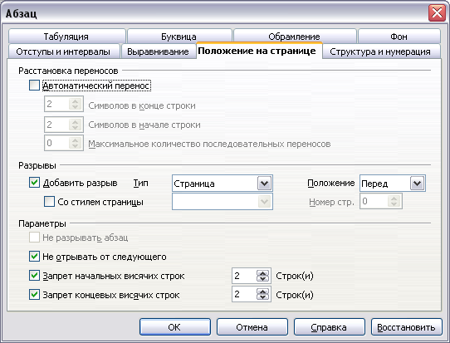Click the Положение label

pyautogui.click(x=331, y=183)
